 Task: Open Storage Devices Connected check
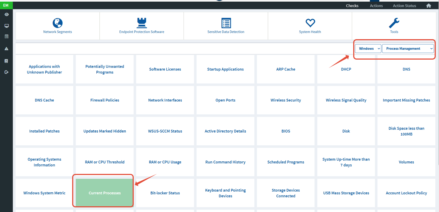[x=286, y=193]
